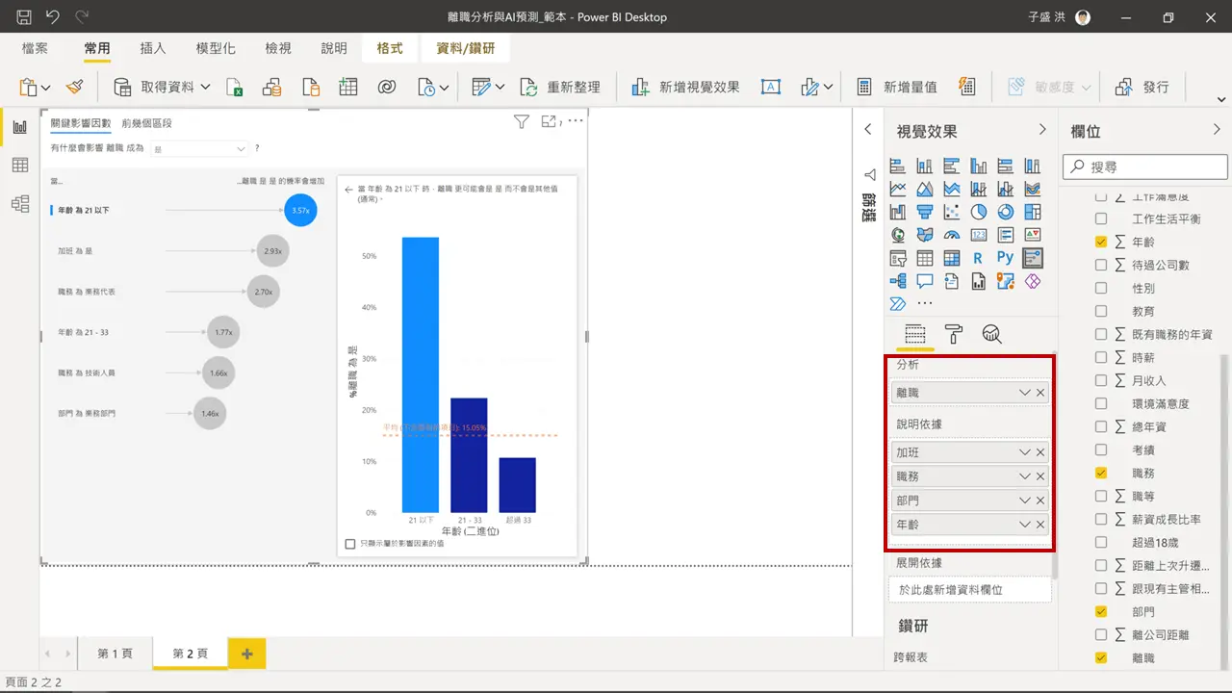Switch to Model view in left sidebar
Viewport: 1232px width, 693px height.
(19, 203)
